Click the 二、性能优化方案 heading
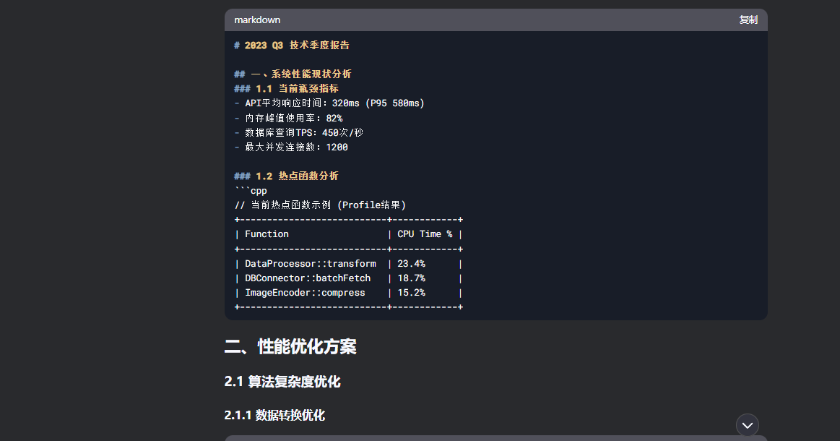This screenshot has width=840, height=441. [x=290, y=346]
